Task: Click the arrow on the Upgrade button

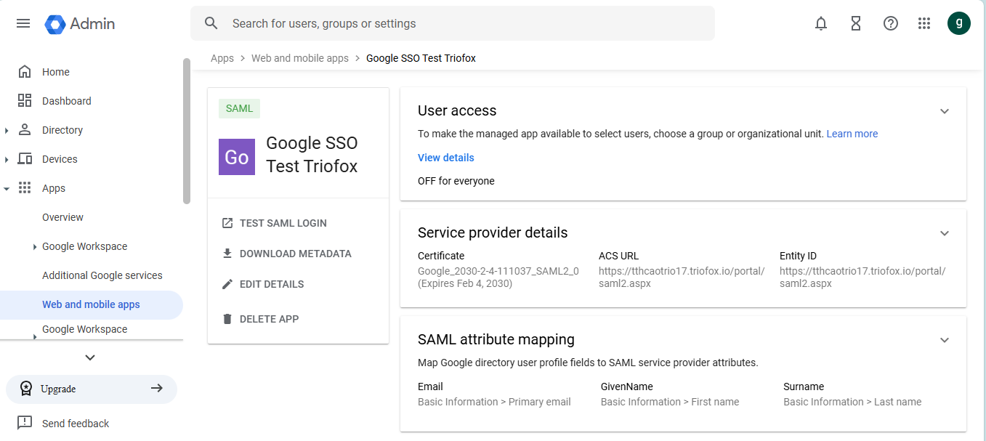Action: pos(156,389)
